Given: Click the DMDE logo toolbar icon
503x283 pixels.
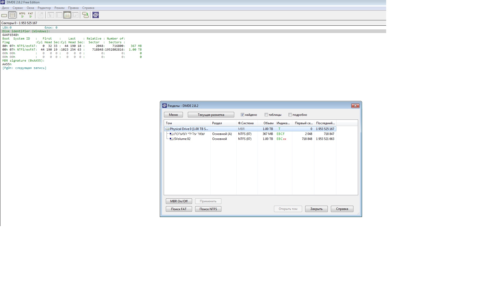Looking at the screenshot, I should click(96, 15).
